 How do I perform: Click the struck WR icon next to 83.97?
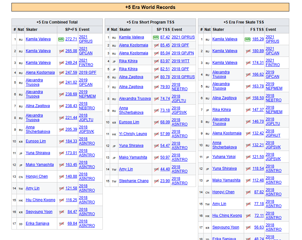coord(156,61)
